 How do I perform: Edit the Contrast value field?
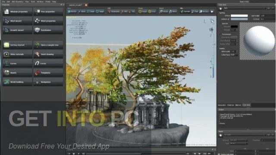coord(268,19)
